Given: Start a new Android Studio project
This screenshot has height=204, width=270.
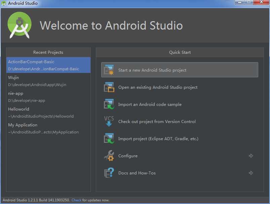Looking at the screenshot, I should pyautogui.click(x=180, y=70).
